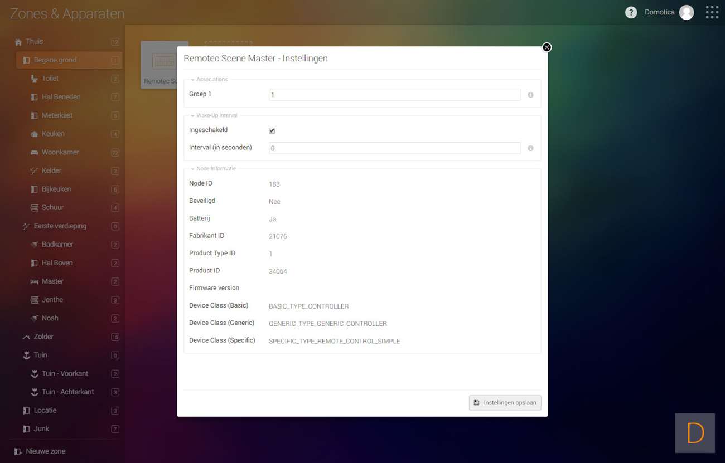Click the Nieuwe zone add icon
Image resolution: width=725 pixels, height=463 pixels.
[x=18, y=451]
